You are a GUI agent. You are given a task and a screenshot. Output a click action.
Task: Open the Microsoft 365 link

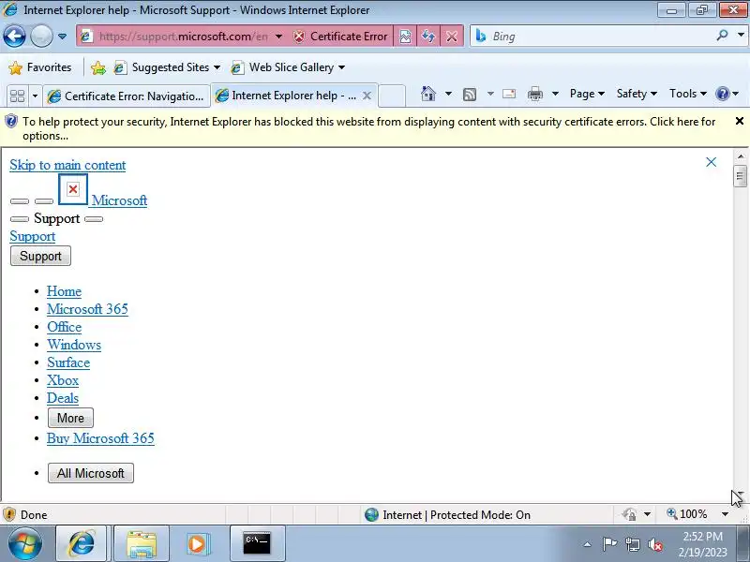tap(87, 309)
